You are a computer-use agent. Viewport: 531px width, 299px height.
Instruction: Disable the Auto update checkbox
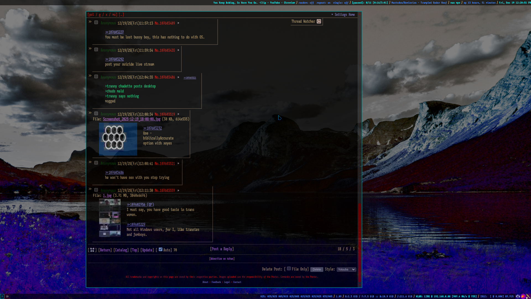tap(160, 249)
